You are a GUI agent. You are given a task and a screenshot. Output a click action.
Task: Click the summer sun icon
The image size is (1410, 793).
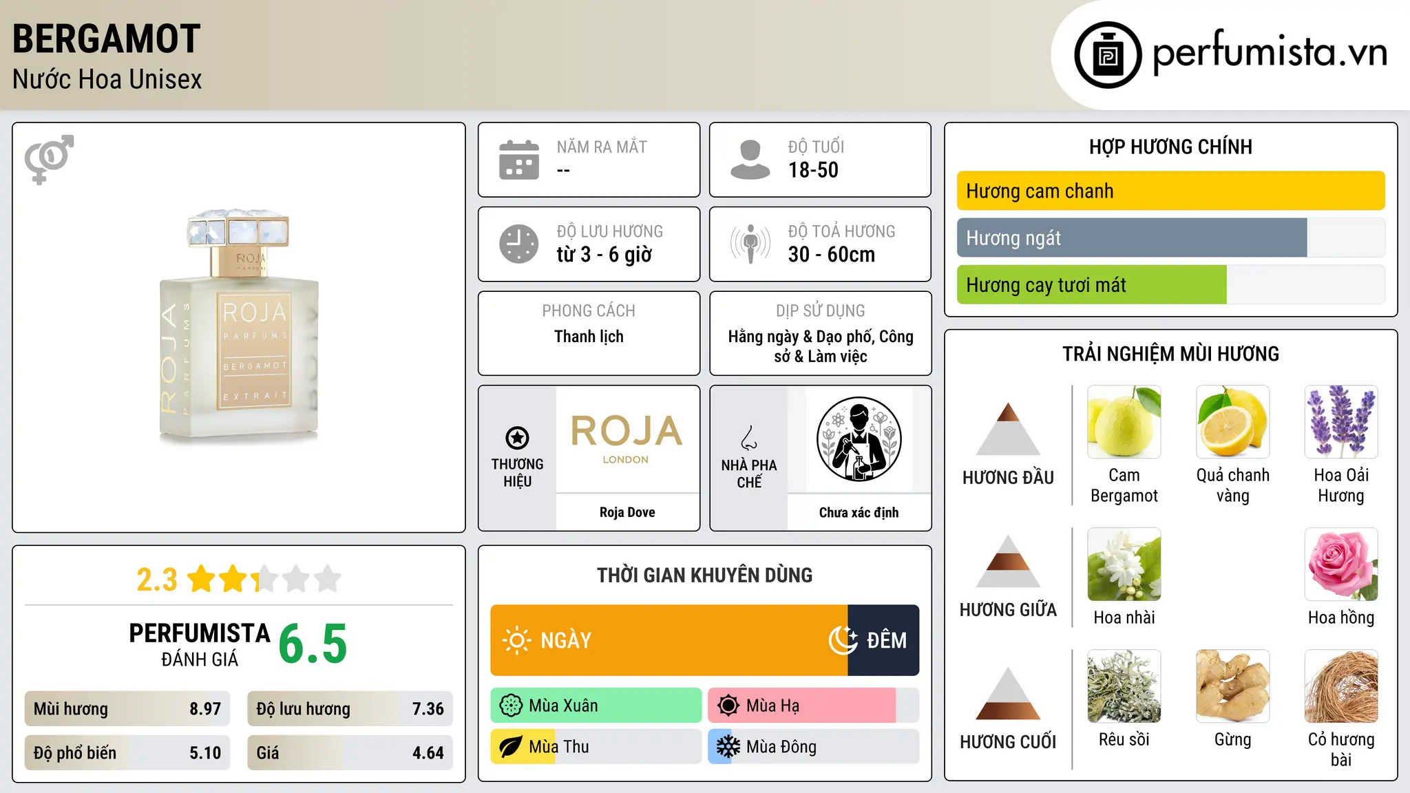click(728, 706)
